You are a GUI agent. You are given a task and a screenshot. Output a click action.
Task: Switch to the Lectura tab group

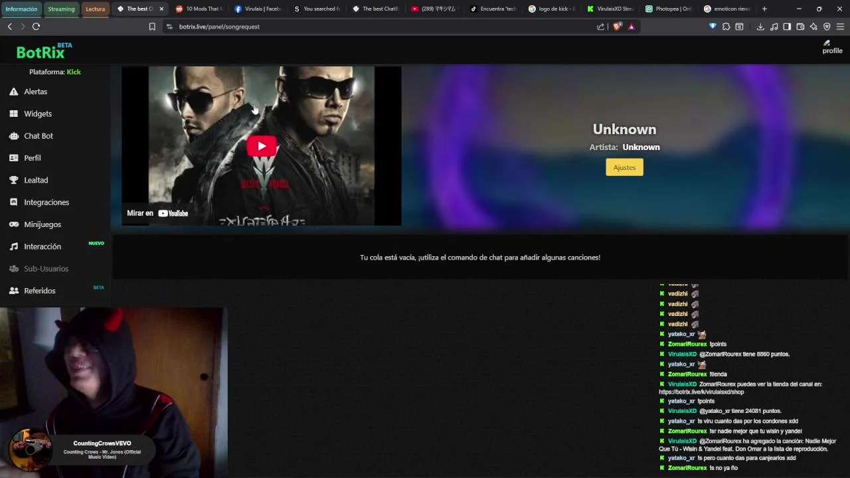point(95,9)
